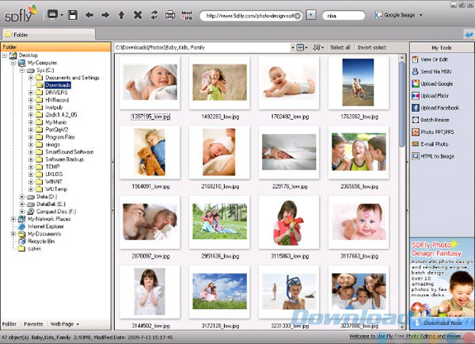Expand the Documents and Settings folder node

click(31, 78)
